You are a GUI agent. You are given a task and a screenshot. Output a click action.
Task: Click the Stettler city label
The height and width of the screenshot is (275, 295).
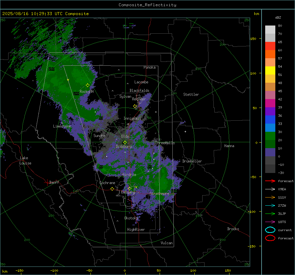[191, 95]
